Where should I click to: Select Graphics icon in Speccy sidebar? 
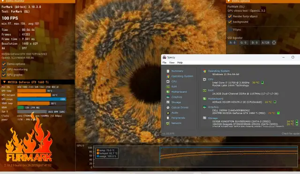[168, 97]
